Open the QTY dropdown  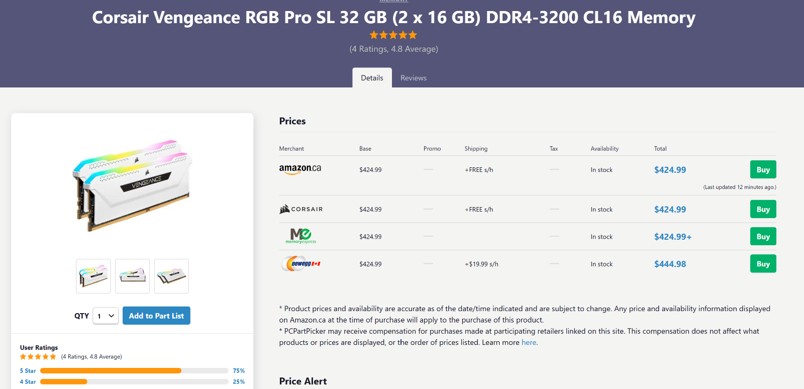(x=106, y=316)
